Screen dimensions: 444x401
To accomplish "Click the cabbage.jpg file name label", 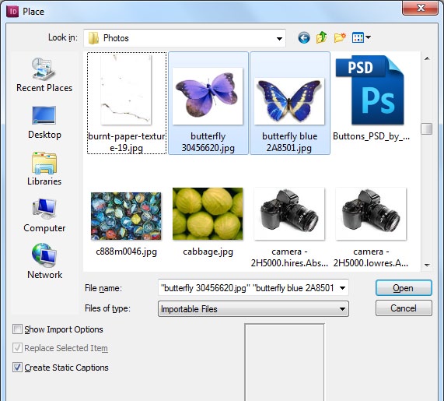I will (x=208, y=252).
